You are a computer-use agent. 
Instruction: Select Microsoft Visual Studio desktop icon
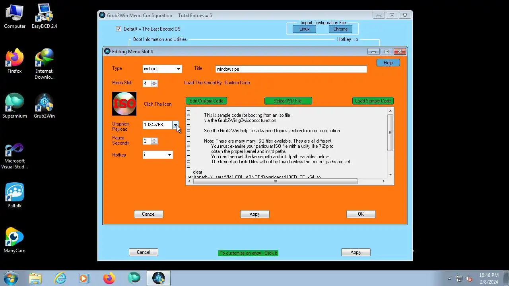click(15, 157)
